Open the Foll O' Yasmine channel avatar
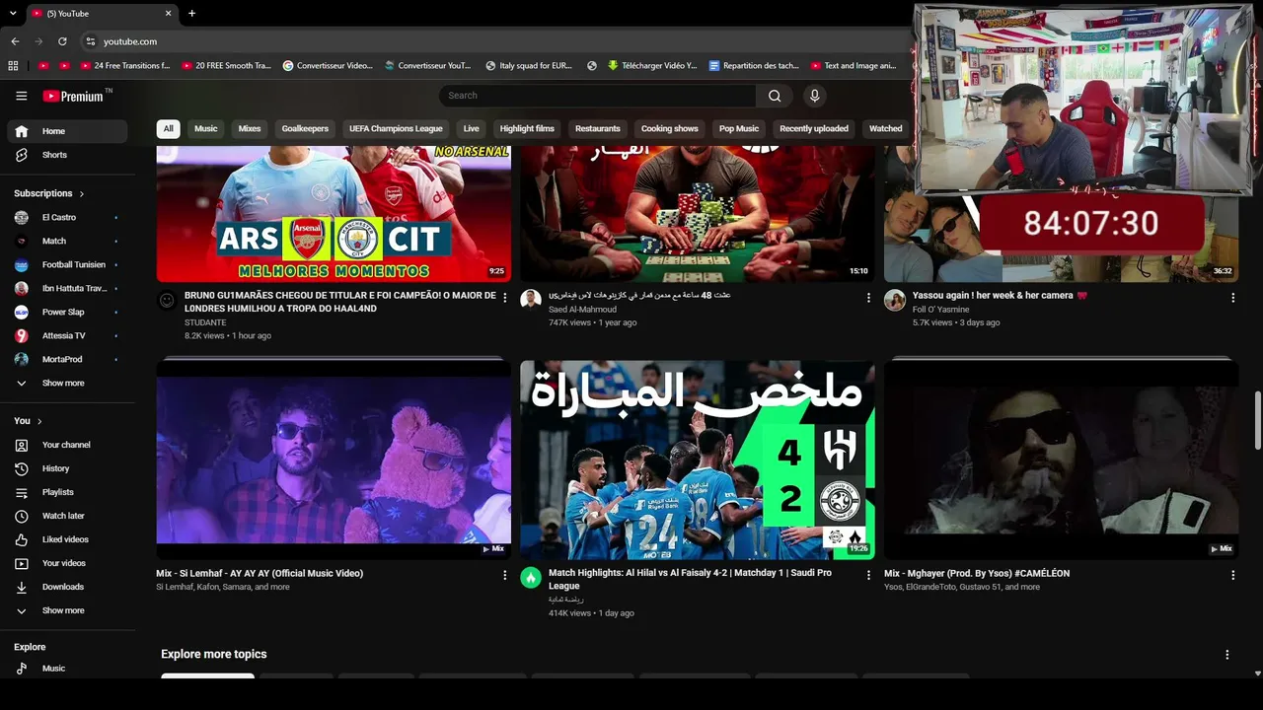The height and width of the screenshot is (710, 1263). (895, 300)
